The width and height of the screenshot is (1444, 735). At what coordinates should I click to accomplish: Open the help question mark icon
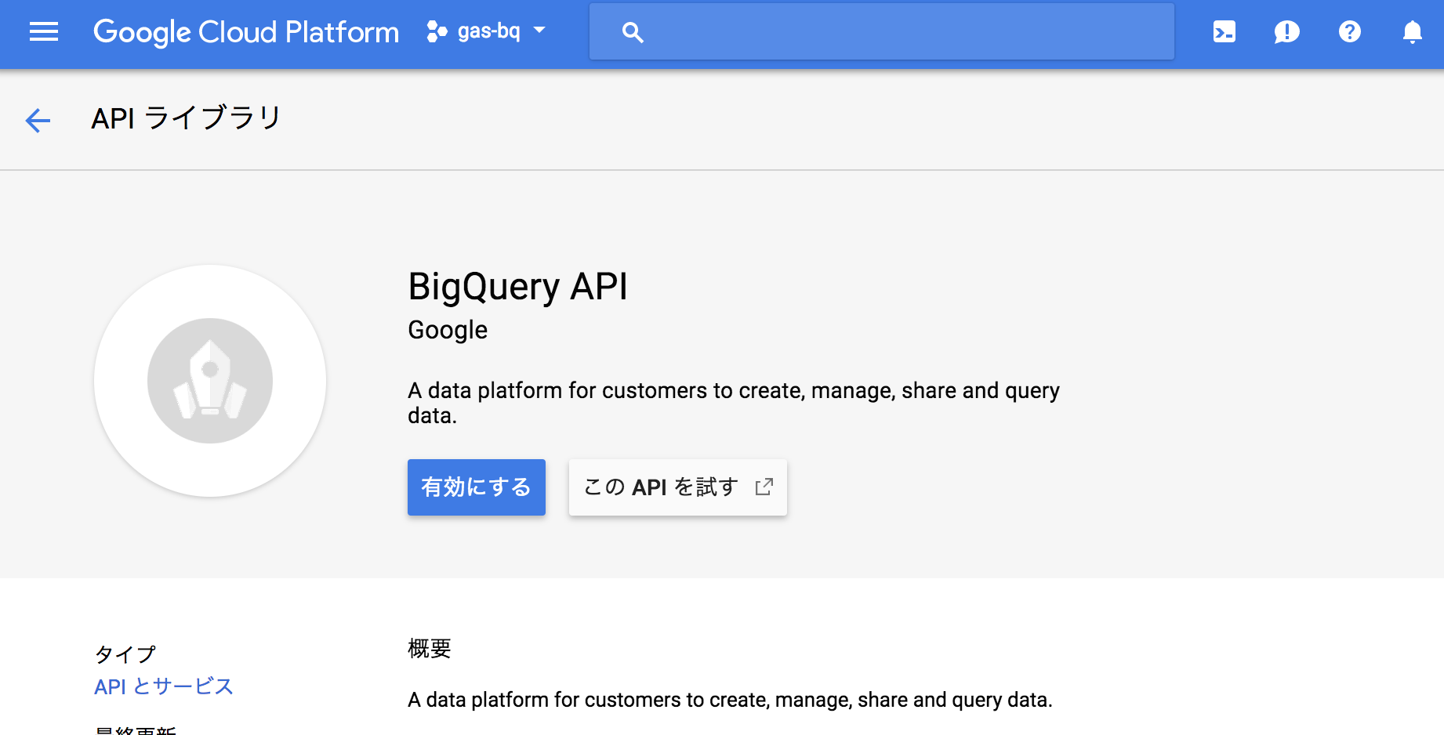pyautogui.click(x=1350, y=31)
